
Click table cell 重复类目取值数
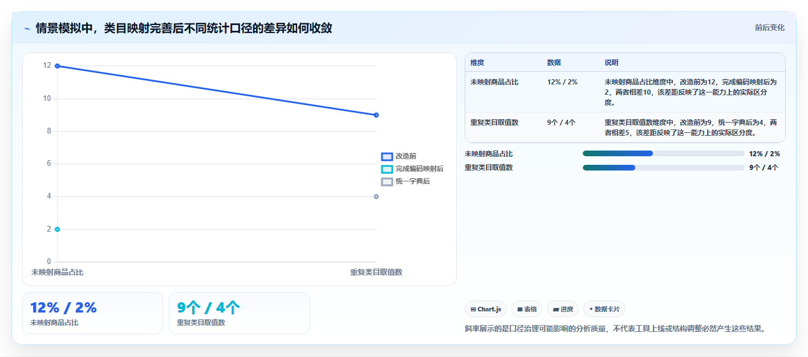[x=494, y=123]
